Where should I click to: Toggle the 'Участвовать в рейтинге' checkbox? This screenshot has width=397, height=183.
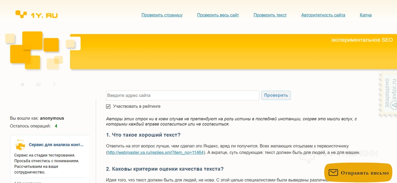[108, 107]
